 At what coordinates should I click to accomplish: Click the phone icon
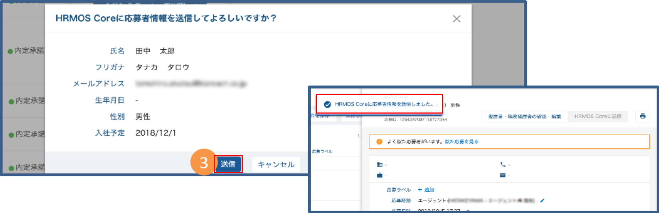tap(502, 165)
